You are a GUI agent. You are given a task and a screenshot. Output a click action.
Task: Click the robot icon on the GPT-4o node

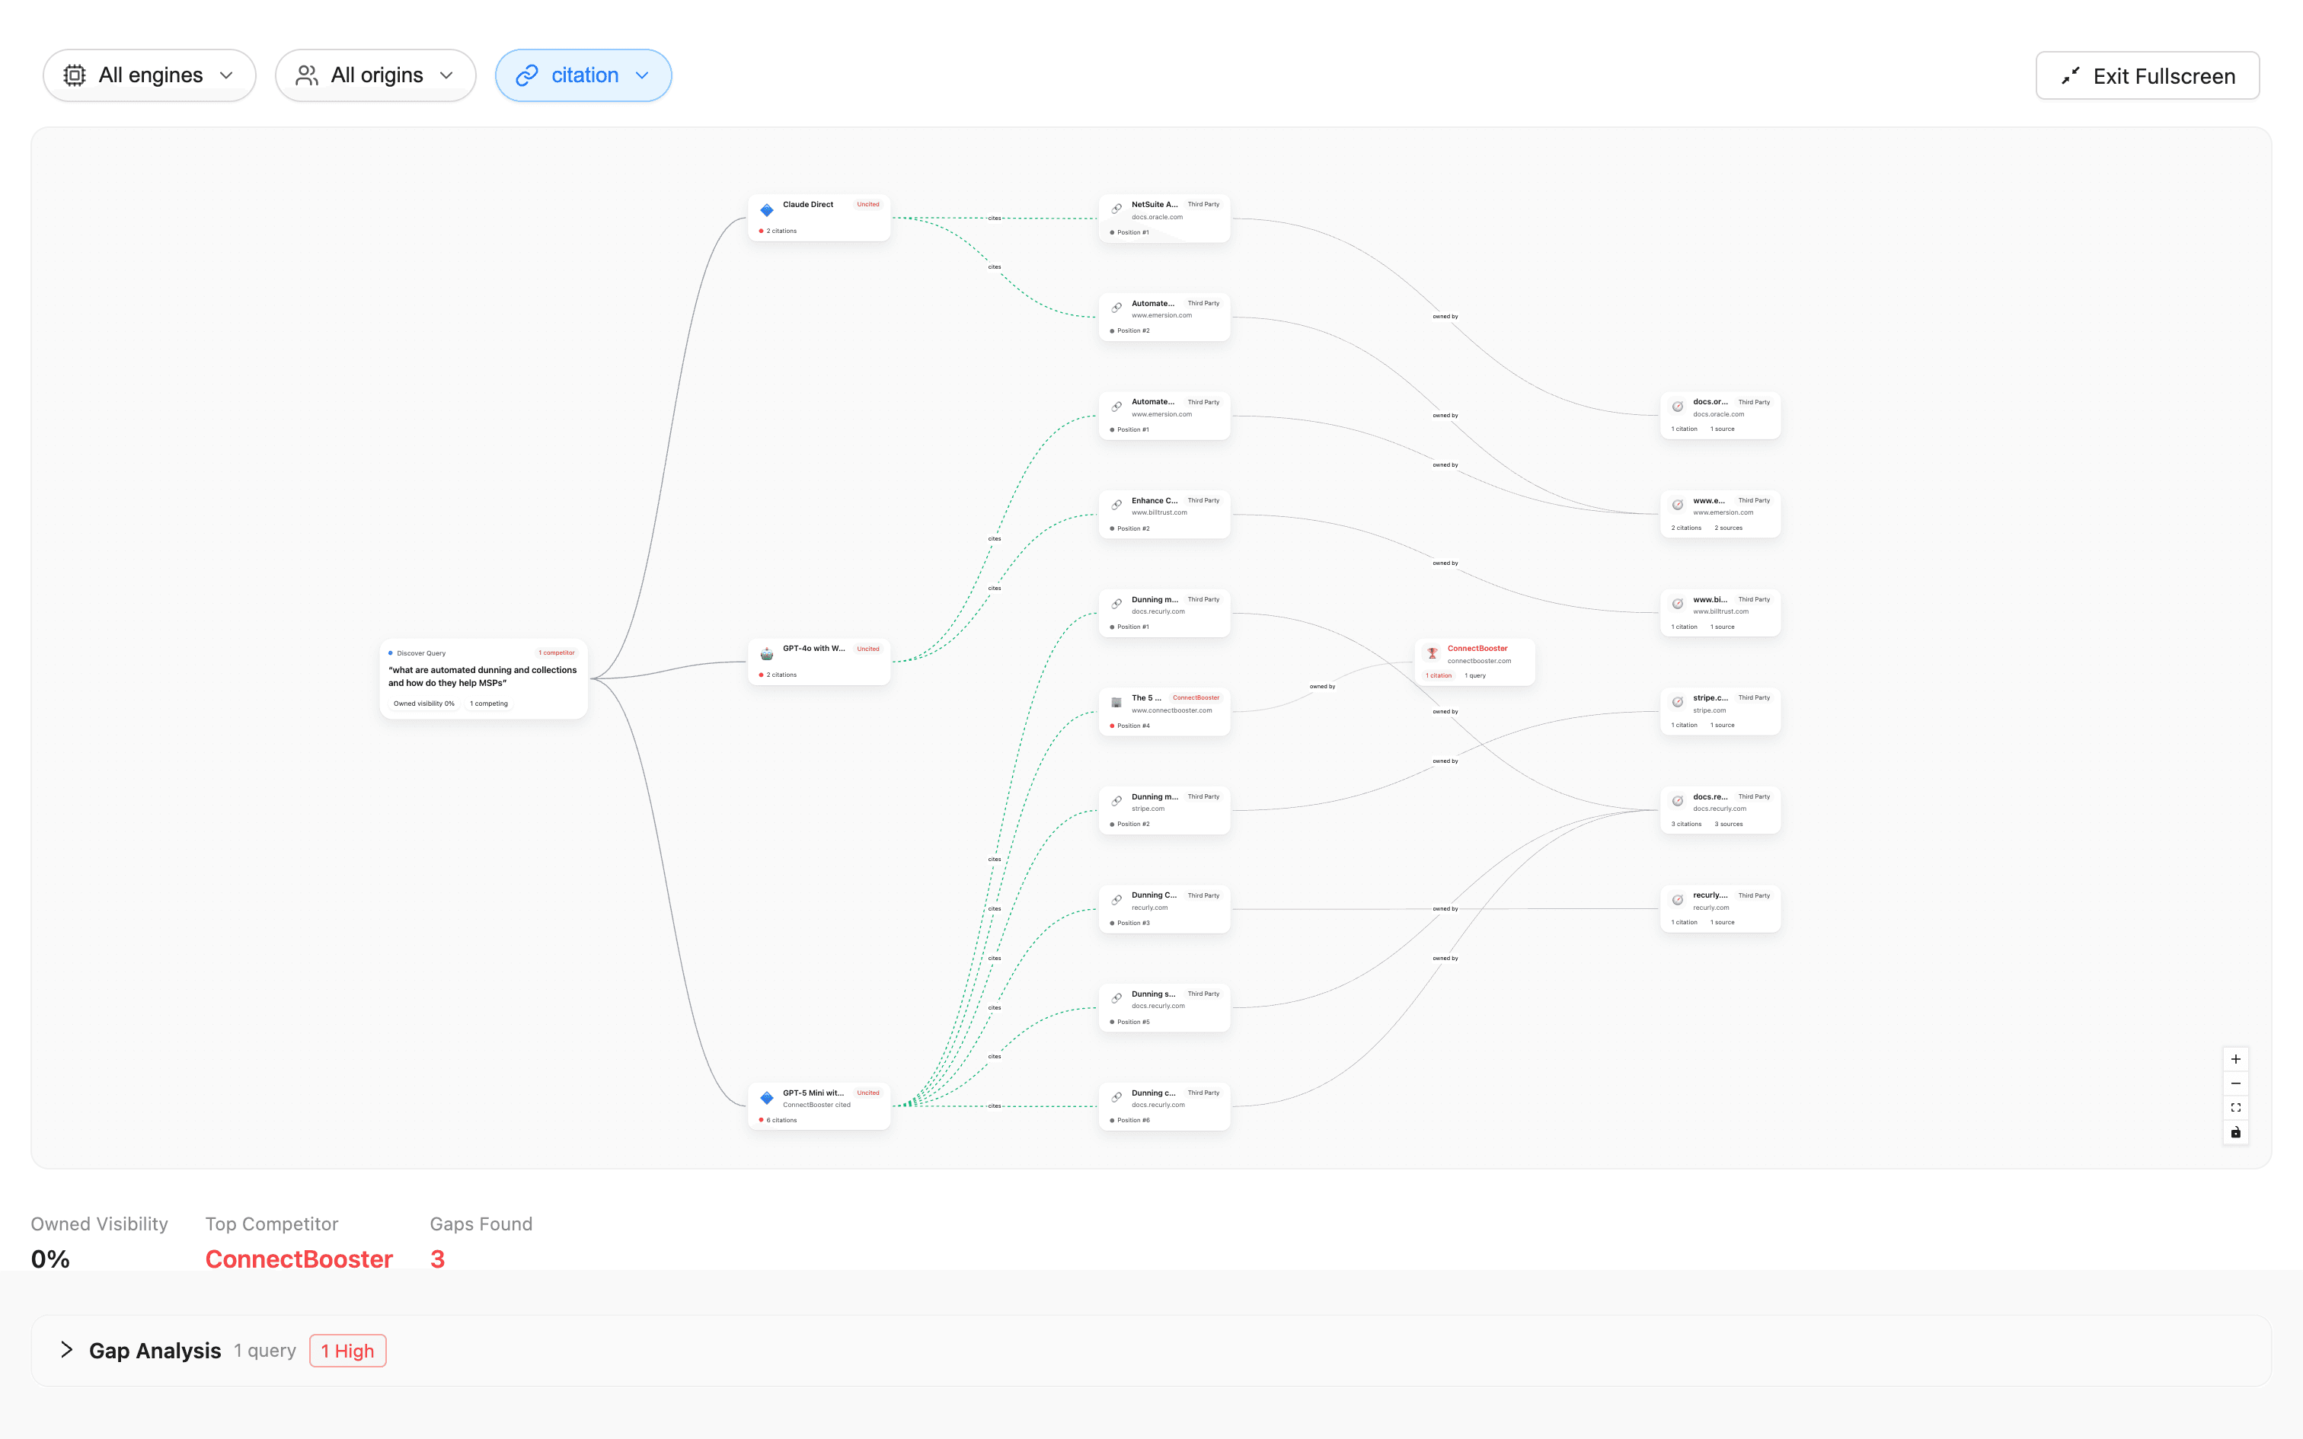767,654
